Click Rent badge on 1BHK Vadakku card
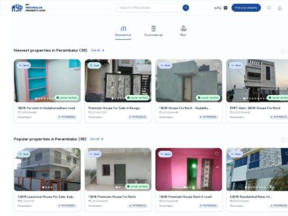Screen dimensions: 288x216 (165, 65)
